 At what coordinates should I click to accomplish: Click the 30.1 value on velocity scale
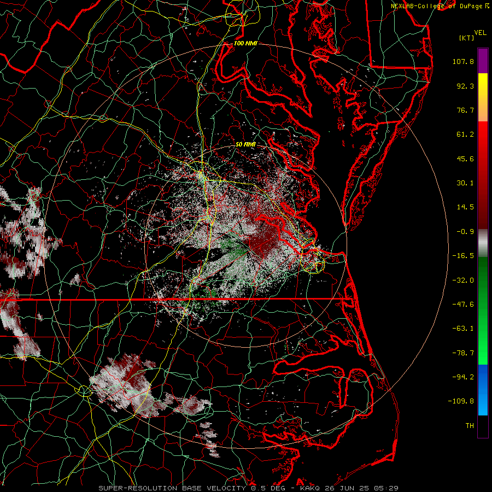(x=465, y=183)
